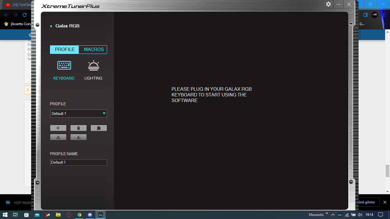Click the profile name field containing Default 1
The height and width of the screenshot is (219, 390).
point(79,163)
